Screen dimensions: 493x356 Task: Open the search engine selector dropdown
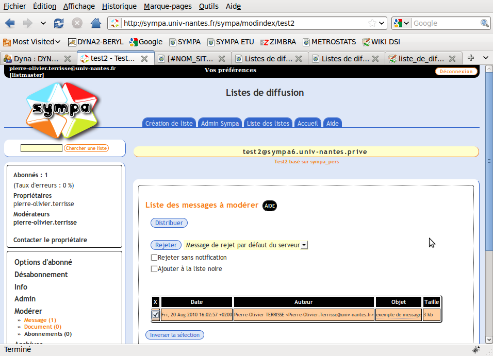click(402, 23)
